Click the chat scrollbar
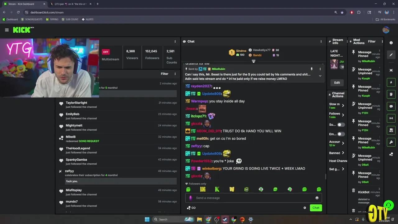Viewport: 398px width, 224px height. (x=326, y=177)
